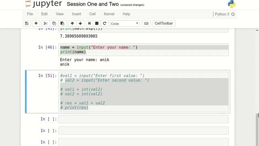259x146 pixels.
Task: Click the (unsaved changes) status text
Action: click(132, 5)
